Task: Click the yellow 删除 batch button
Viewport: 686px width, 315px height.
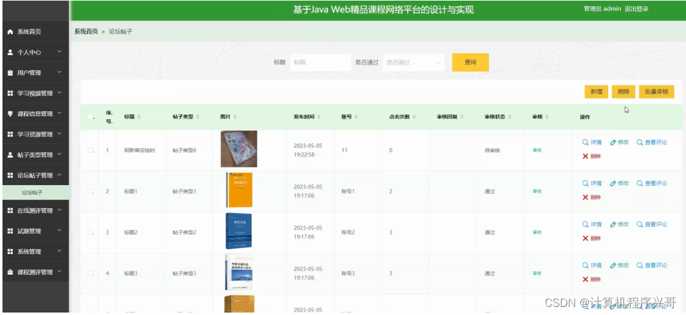Action: [x=623, y=92]
